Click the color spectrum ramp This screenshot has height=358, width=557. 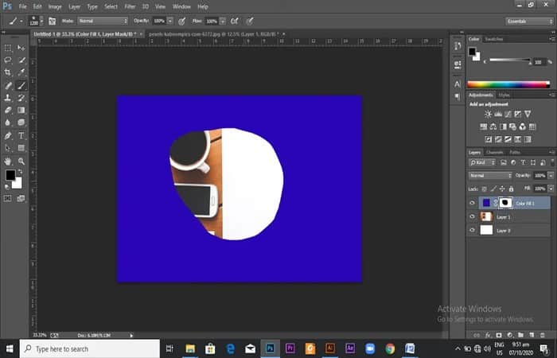click(508, 84)
